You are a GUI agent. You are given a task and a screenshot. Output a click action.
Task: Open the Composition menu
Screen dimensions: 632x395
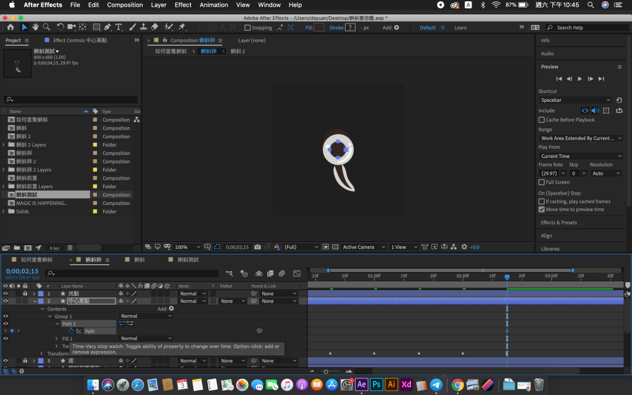pyautogui.click(x=125, y=5)
